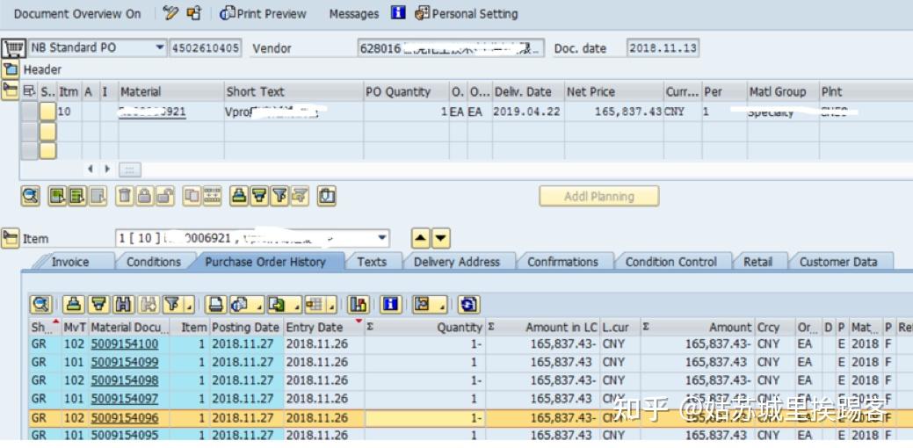The height and width of the screenshot is (448, 913).
Task: Open table settings icon beside S.. column
Action: point(28,91)
